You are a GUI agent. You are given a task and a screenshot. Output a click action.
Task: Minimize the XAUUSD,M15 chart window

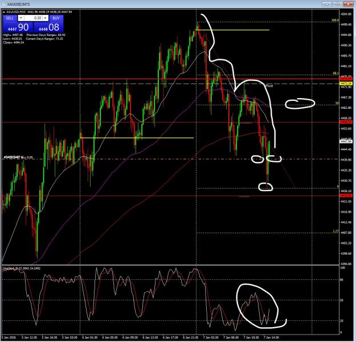tap(327, 4)
